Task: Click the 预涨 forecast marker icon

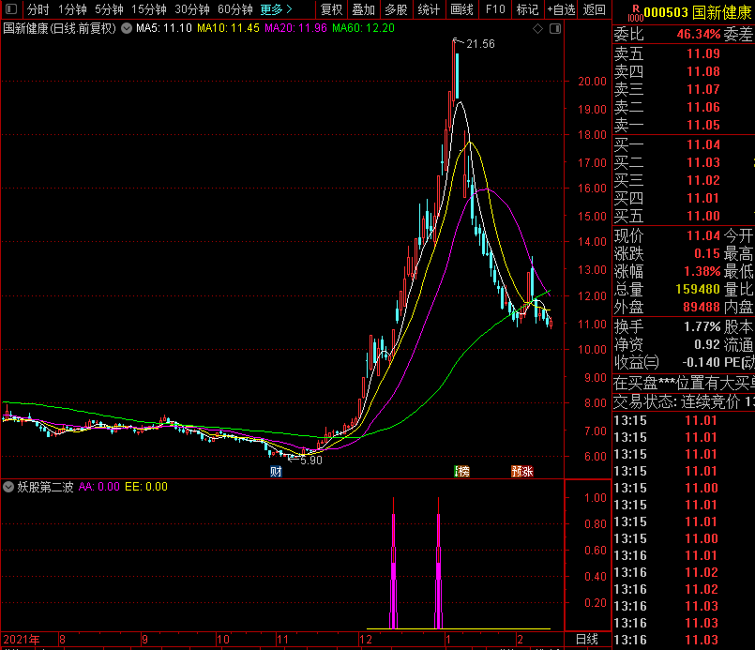Action: click(x=521, y=471)
